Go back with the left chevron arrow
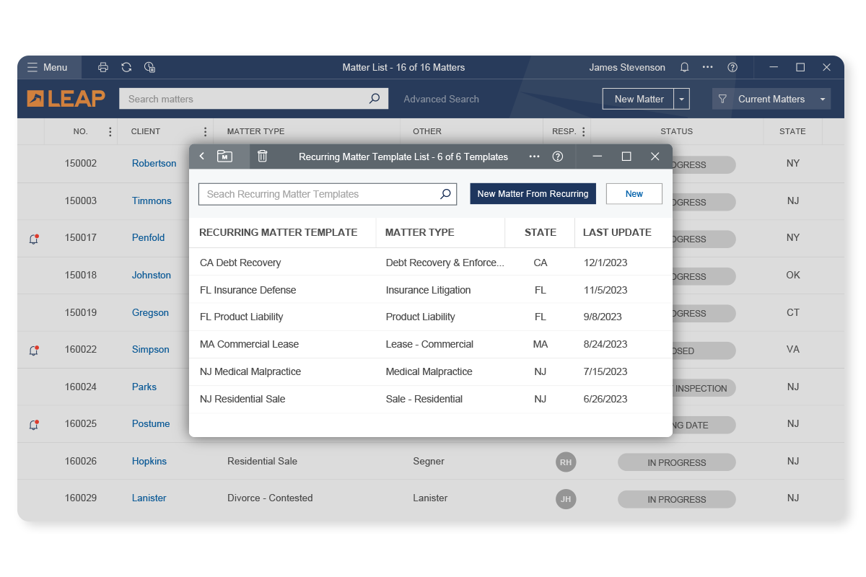The width and height of the screenshot is (866, 577). (x=201, y=156)
